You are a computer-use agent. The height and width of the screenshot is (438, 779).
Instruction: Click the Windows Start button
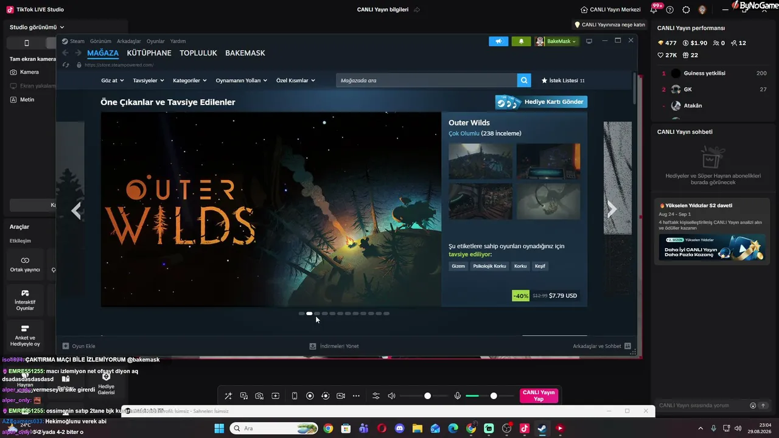[x=219, y=428]
